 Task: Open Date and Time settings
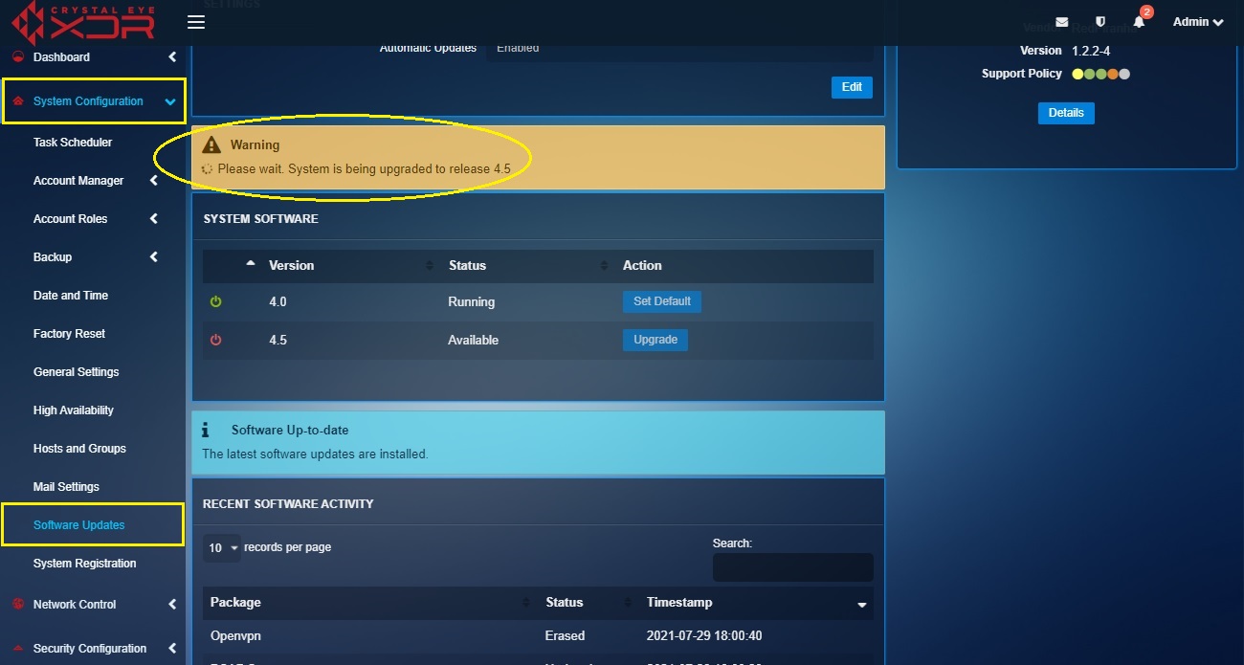[x=71, y=296]
